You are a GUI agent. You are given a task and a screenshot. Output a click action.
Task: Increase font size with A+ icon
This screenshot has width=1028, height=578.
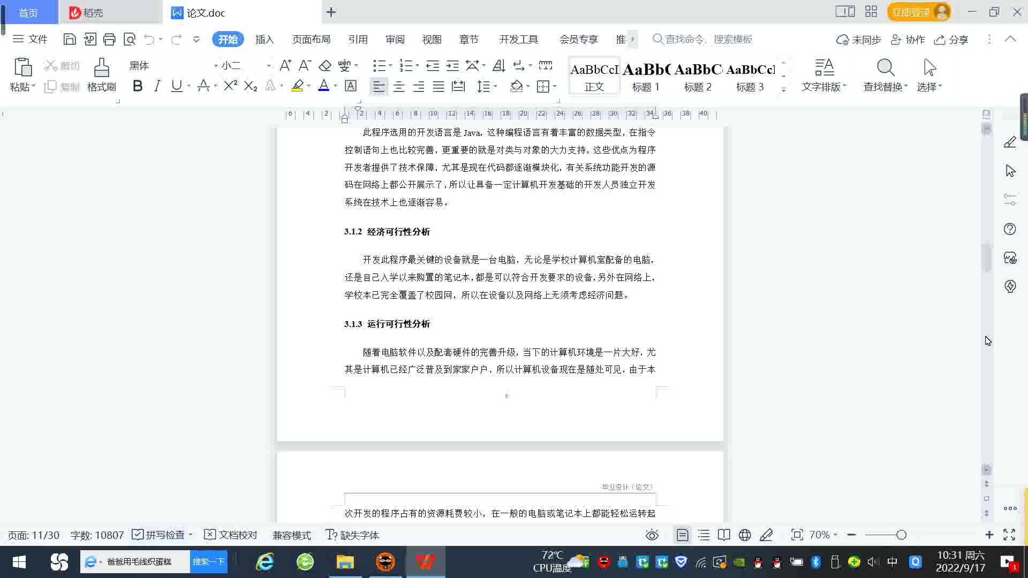285,65
